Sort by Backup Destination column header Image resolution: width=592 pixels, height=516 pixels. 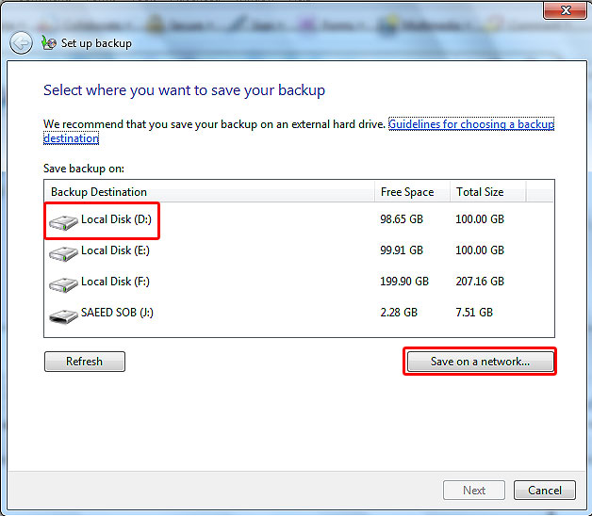(99, 192)
